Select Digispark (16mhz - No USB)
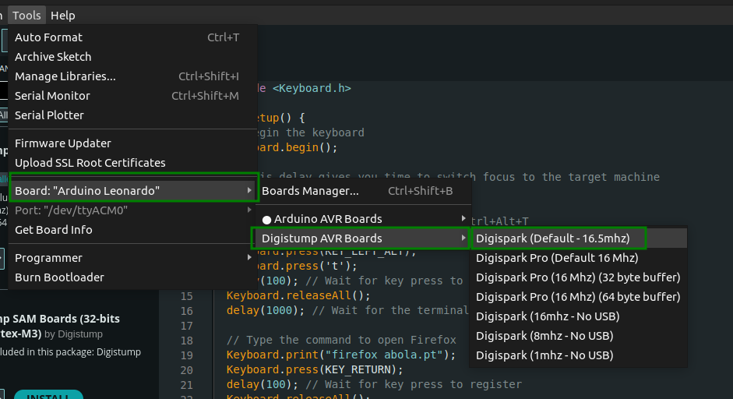The image size is (733, 399). click(x=544, y=316)
